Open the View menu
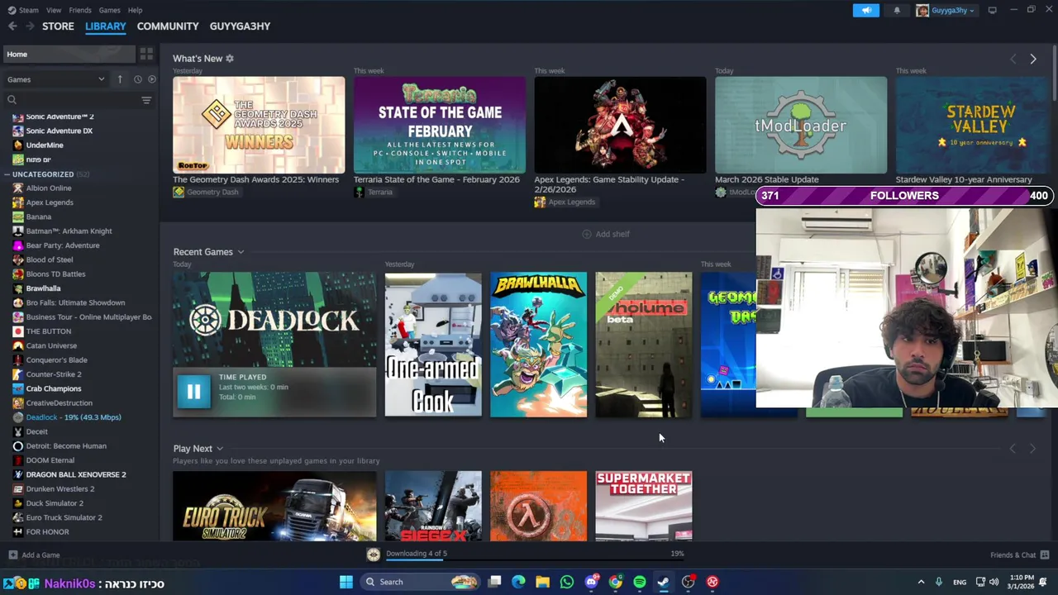This screenshot has width=1058, height=595. (54, 10)
